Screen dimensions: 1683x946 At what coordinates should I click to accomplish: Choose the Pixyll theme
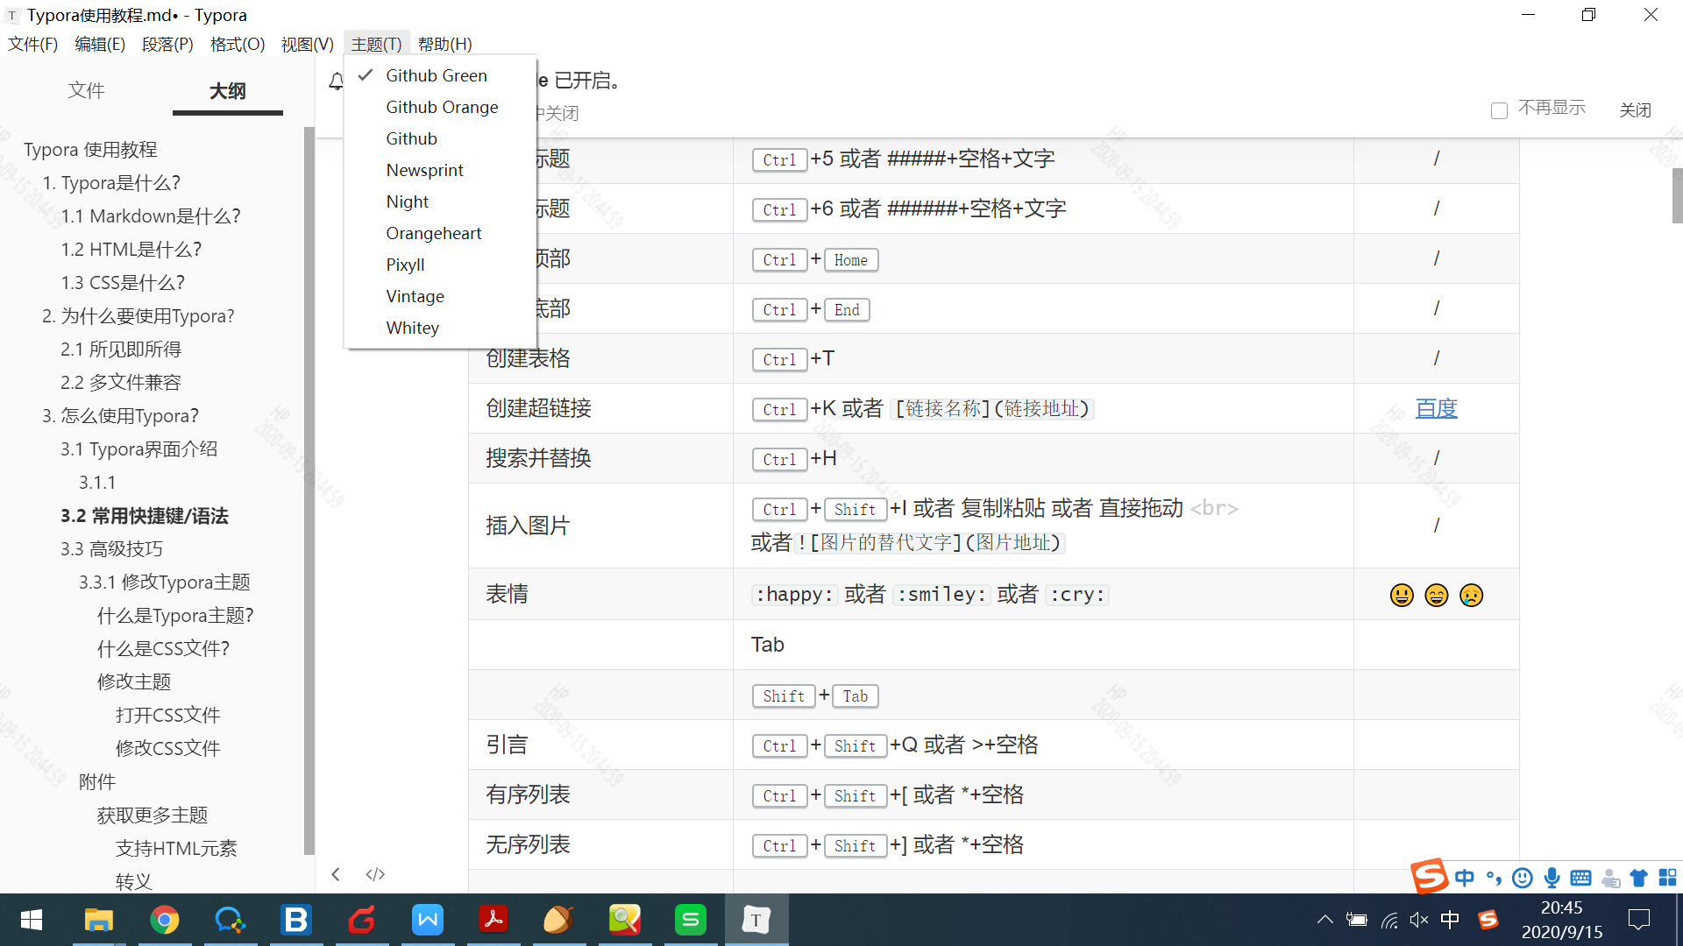tap(440, 265)
